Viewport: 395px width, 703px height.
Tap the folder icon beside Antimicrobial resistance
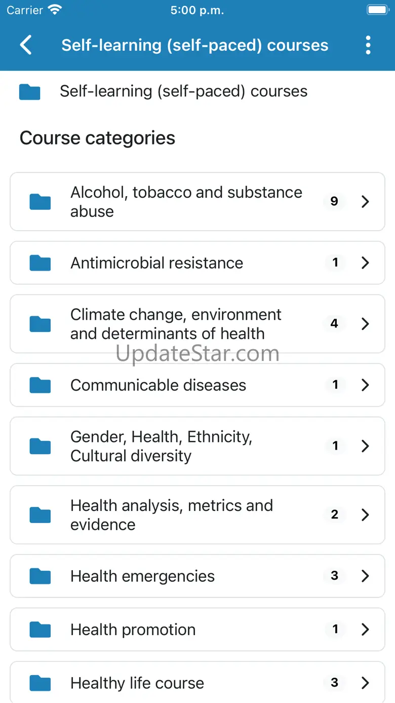tap(40, 263)
